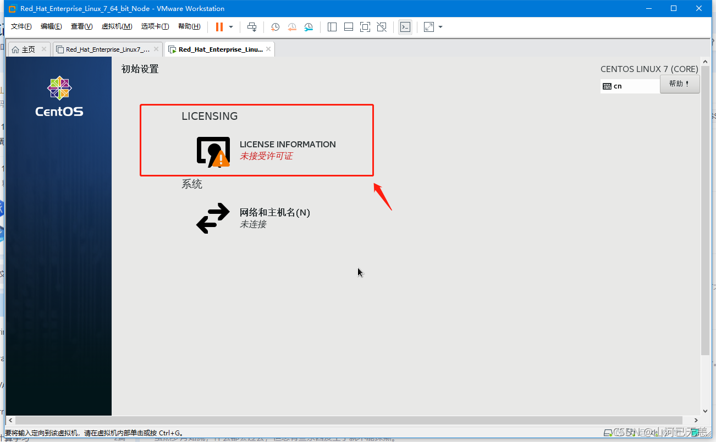Close the Red_Hat_Enterprise_Linux7_... tab

point(156,49)
